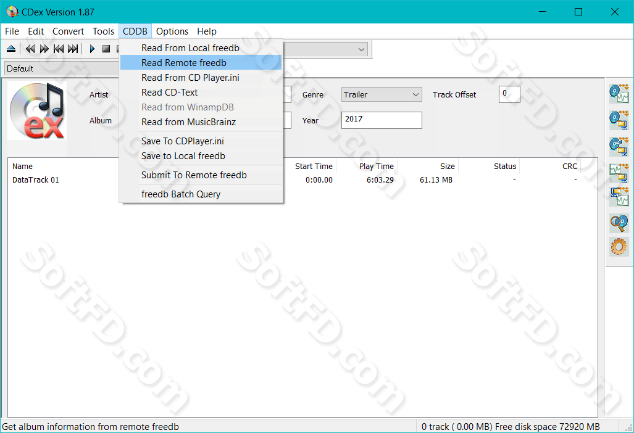The height and width of the screenshot is (433, 634).
Task: Convert compressed audio to WAV icon
Action: 619,197
